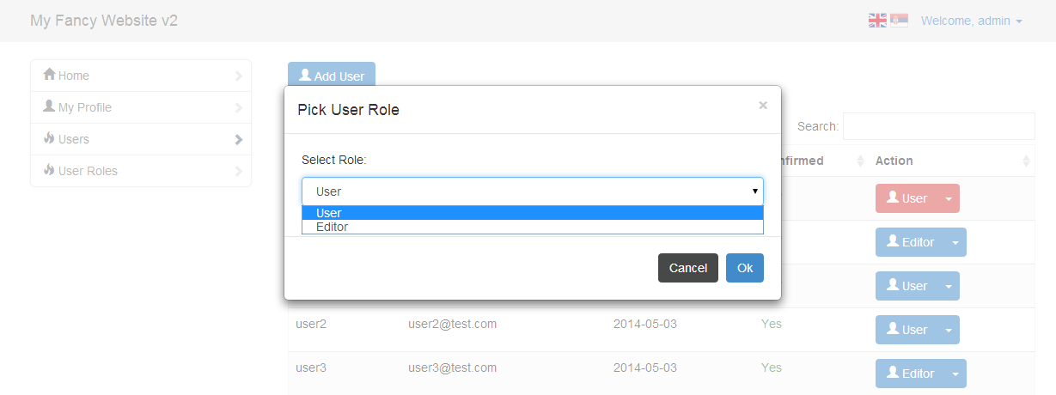1056x395 pixels.
Task: Click the My Profile person icon
Action: 49,106
